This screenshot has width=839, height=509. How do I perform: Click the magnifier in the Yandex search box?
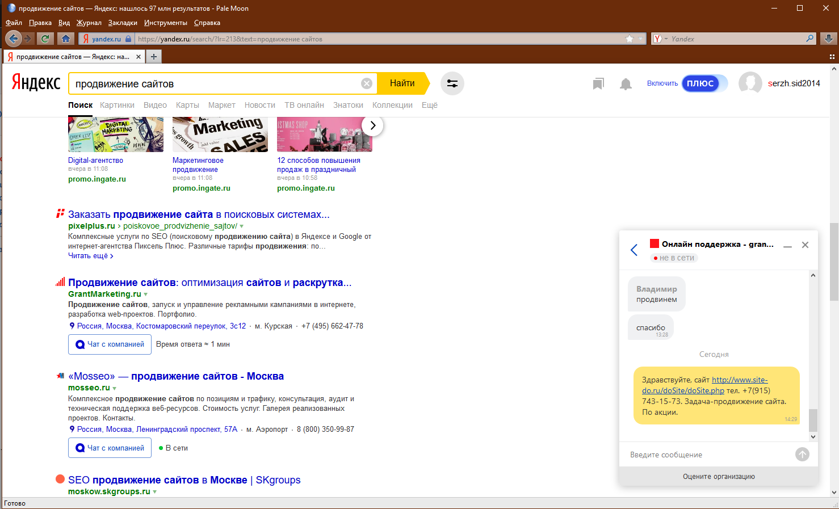810,39
